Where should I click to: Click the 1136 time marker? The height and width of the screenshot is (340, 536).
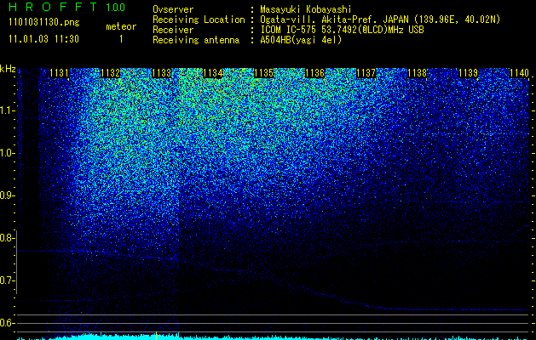(x=314, y=73)
